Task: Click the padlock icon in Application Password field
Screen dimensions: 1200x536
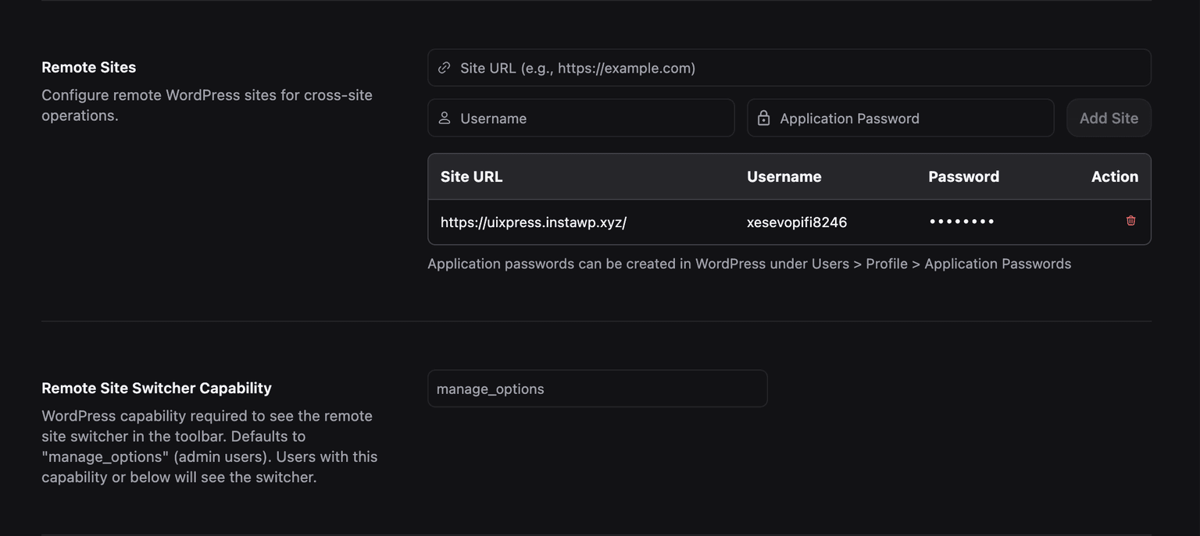Action: click(x=763, y=118)
